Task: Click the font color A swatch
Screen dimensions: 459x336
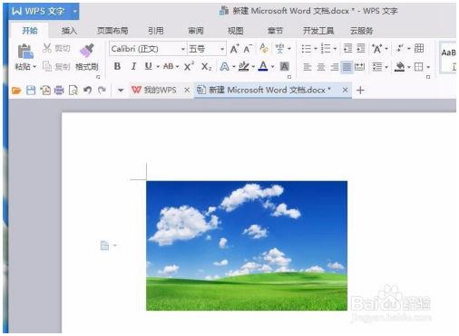Action: click(263, 66)
